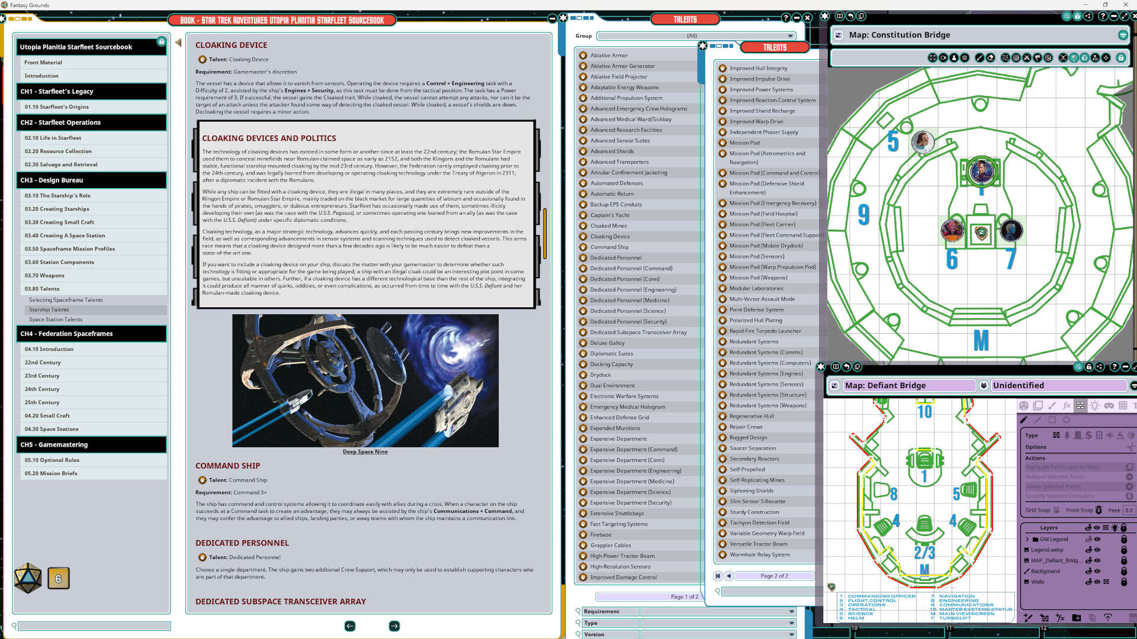Select the eraser tool on Constitution Bridge toolbar
The width and height of the screenshot is (1137, 639).
(x=991, y=58)
